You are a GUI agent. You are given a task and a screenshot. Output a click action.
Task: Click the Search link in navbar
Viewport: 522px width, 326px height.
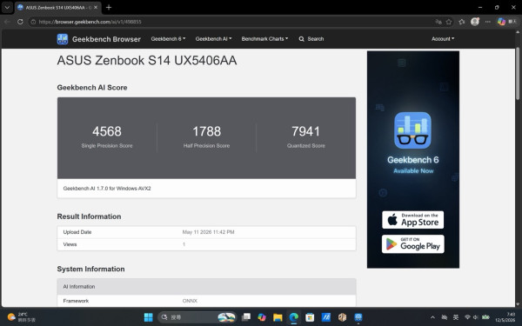pos(315,39)
